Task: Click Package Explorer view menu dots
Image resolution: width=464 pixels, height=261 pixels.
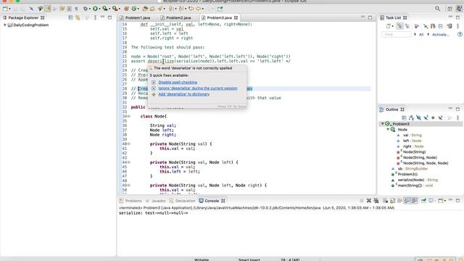Action: 95,17
